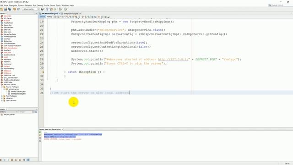Collapse the Source Packages node
This screenshot has height=165, width=293.
click(x=2, y=87)
